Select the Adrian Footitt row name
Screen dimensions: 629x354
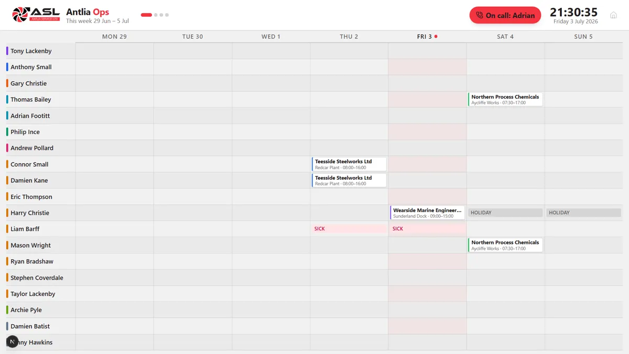(x=30, y=116)
